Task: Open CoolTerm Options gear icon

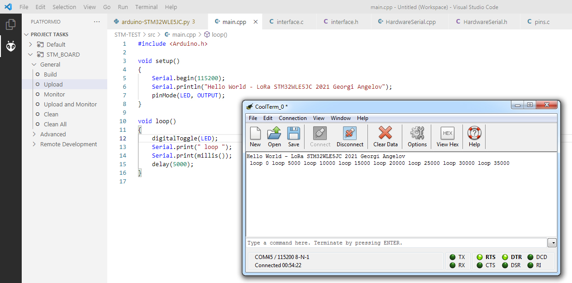Action: coord(417,136)
